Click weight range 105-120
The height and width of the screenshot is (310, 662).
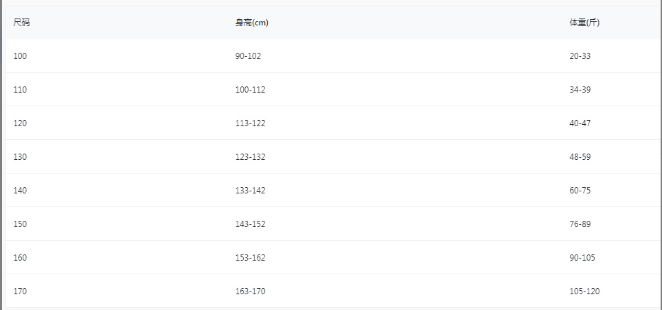click(584, 291)
